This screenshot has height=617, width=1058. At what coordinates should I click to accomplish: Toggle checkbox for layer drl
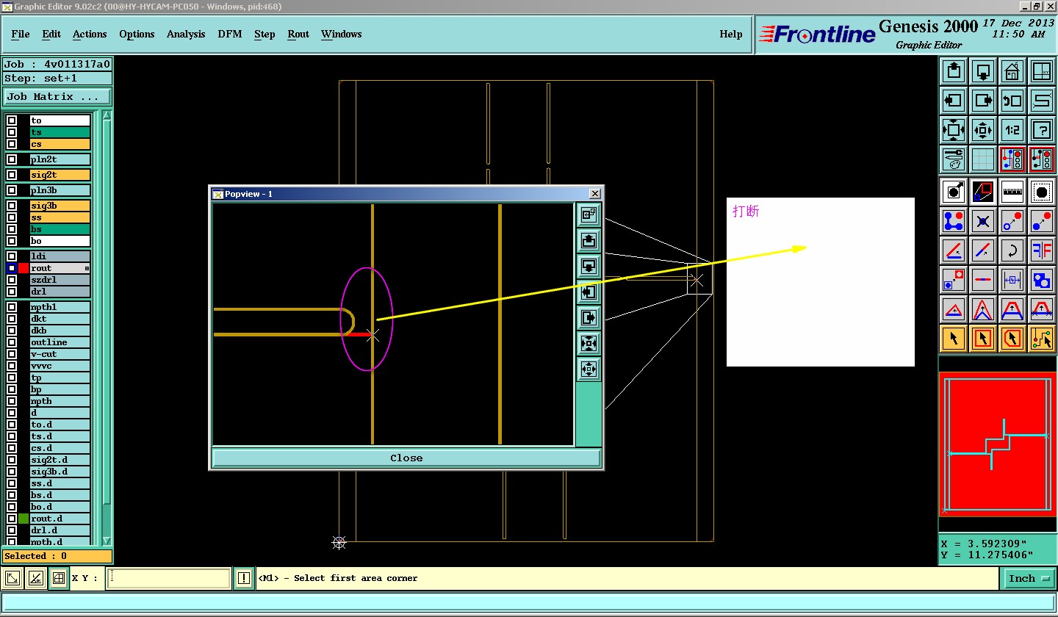12,292
